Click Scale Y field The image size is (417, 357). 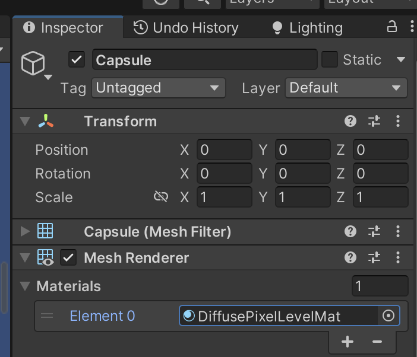coord(302,197)
